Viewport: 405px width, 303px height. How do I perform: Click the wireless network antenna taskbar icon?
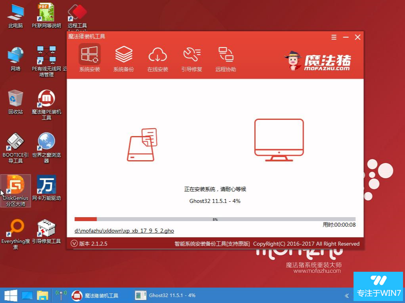pyautogui.click(x=61, y=295)
